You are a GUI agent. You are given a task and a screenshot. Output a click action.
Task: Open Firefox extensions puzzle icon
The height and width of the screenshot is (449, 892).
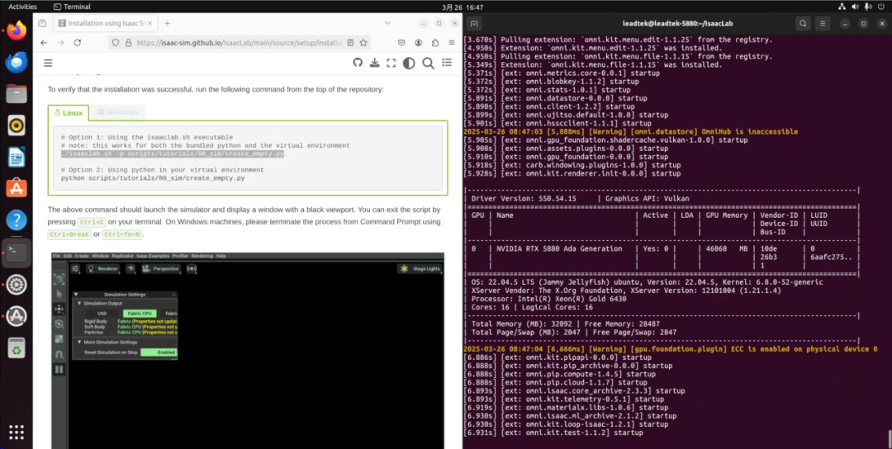[x=435, y=43]
